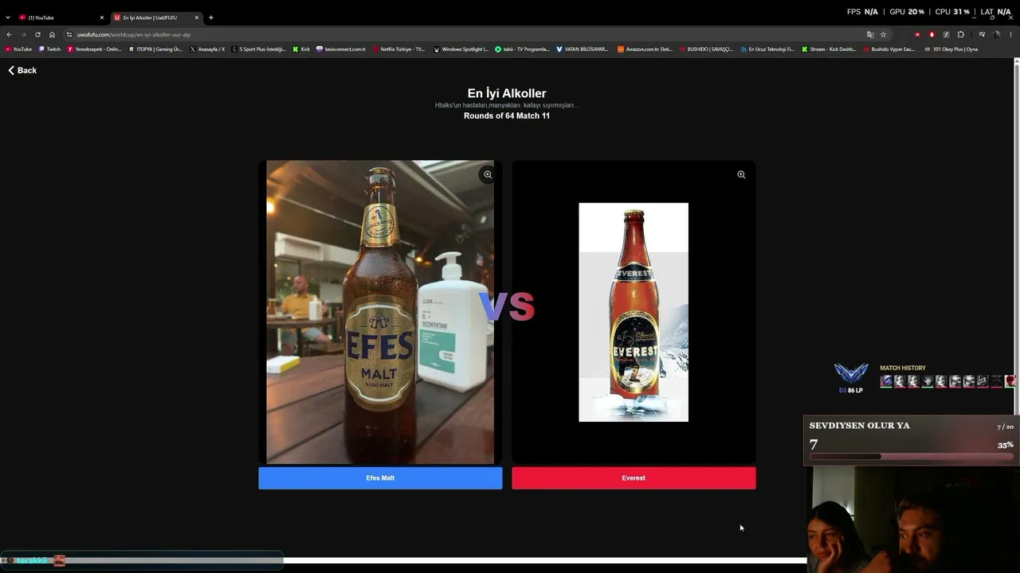Click the 35% goal percentage text
1020x573 pixels.
1005,445
